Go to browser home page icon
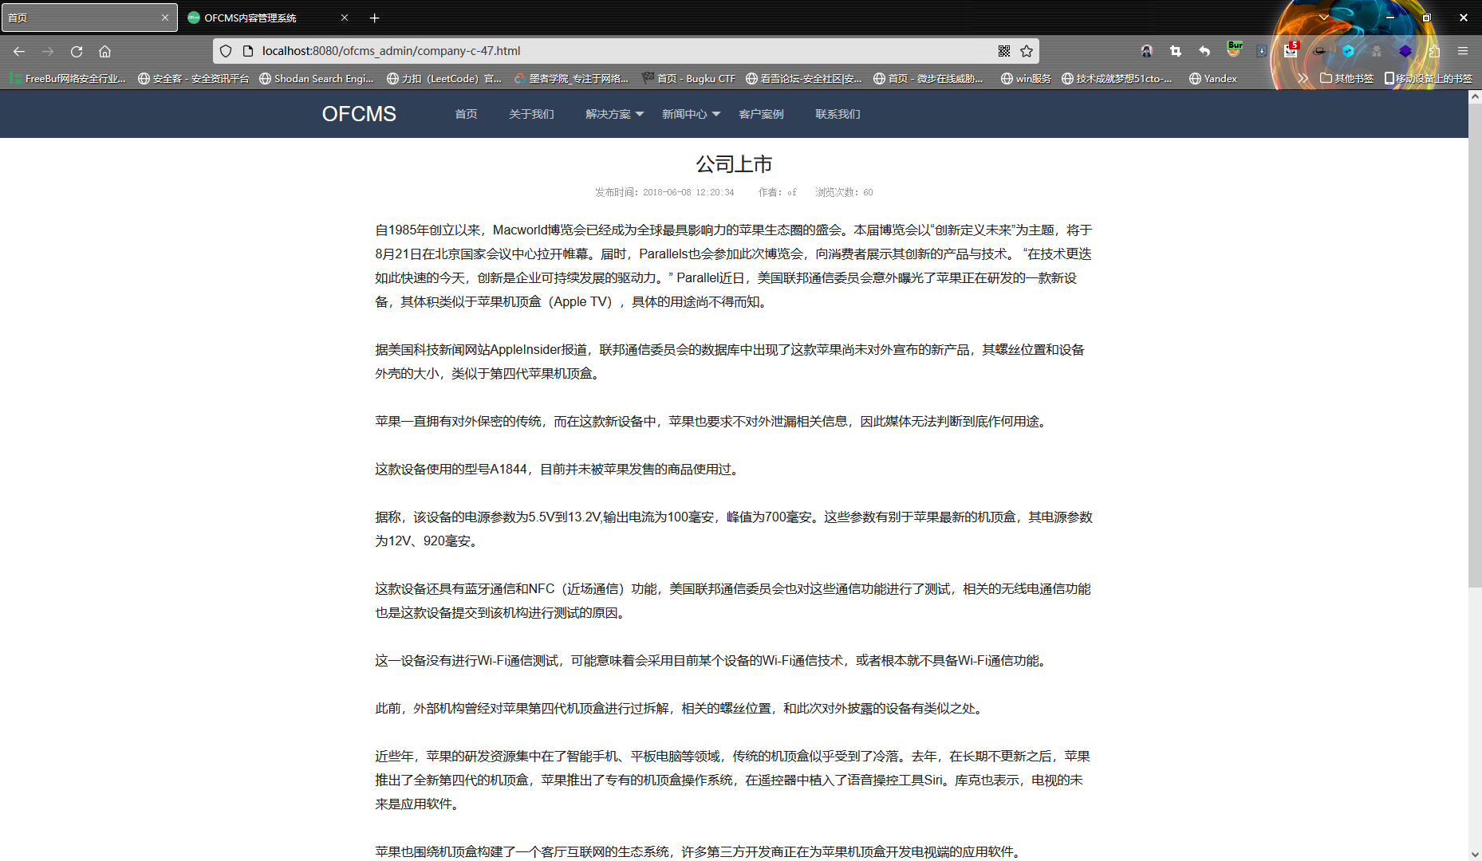 (104, 50)
